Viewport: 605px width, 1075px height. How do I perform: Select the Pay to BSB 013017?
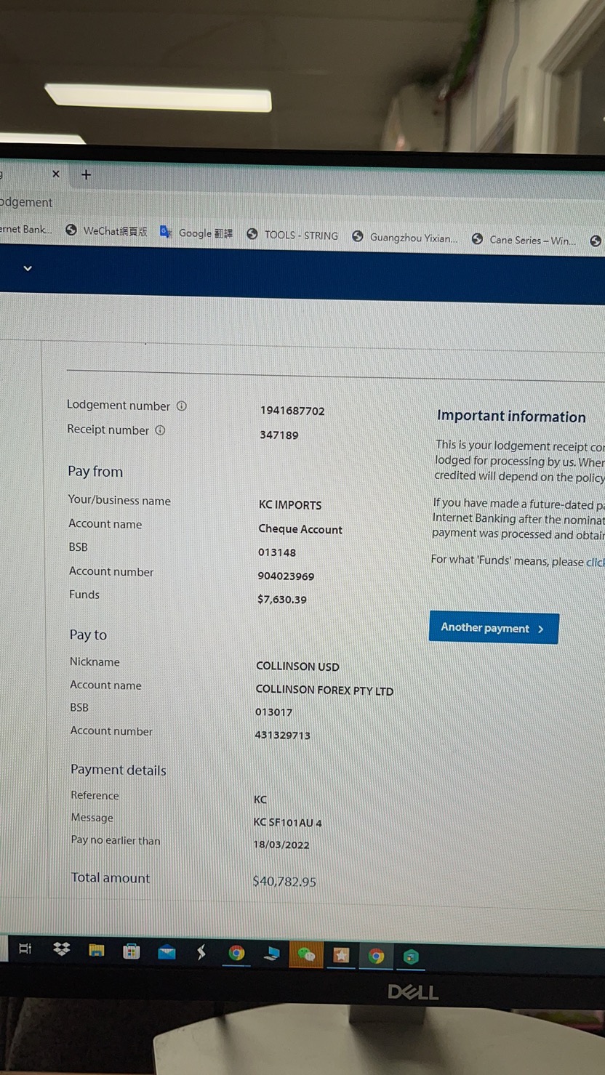point(274,712)
